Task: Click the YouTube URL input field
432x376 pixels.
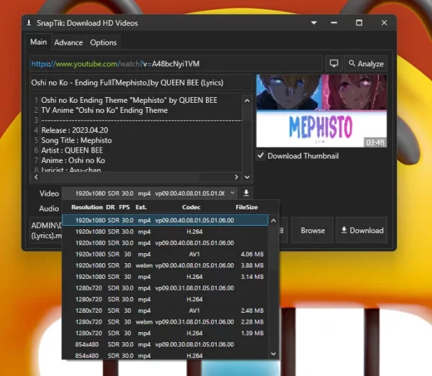Action: pyautogui.click(x=176, y=64)
